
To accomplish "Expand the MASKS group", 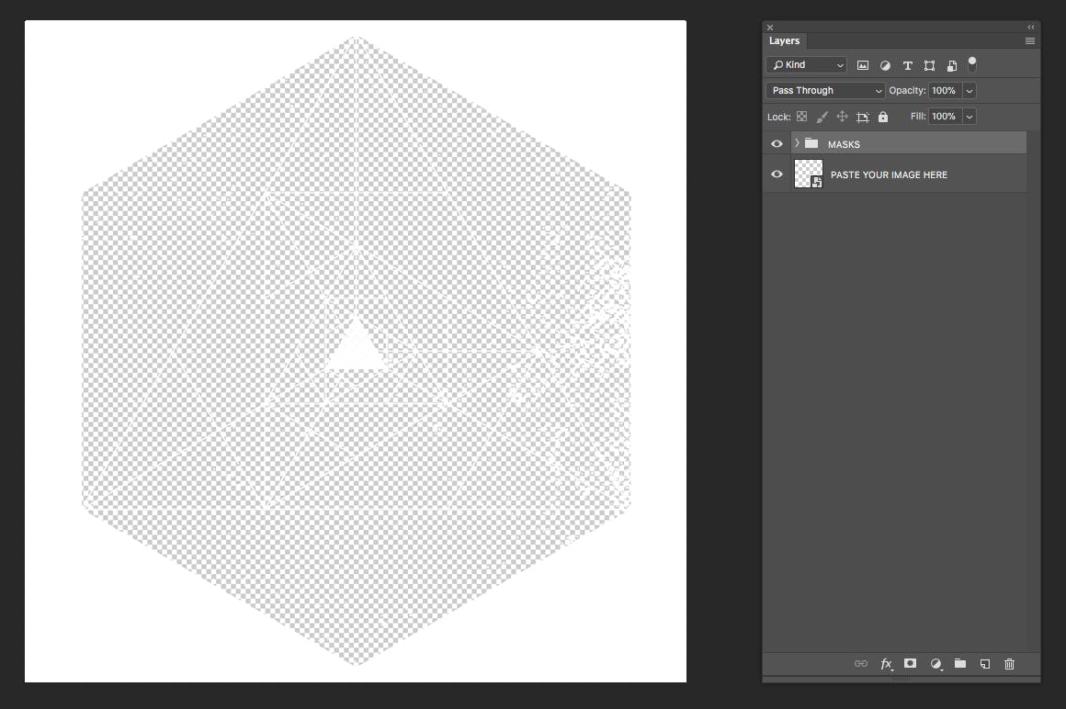I will coord(796,143).
